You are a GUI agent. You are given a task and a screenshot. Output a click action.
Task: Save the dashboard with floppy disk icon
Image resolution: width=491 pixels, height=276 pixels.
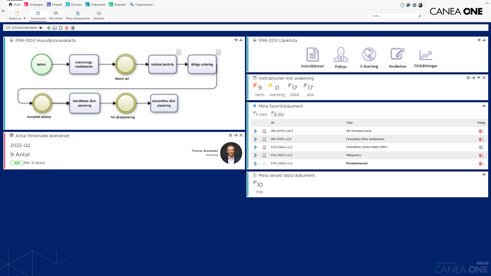[x=54, y=28]
